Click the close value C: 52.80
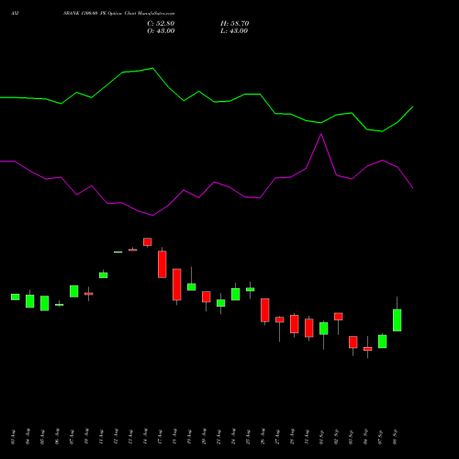This screenshot has width=459, height=459. click(161, 24)
